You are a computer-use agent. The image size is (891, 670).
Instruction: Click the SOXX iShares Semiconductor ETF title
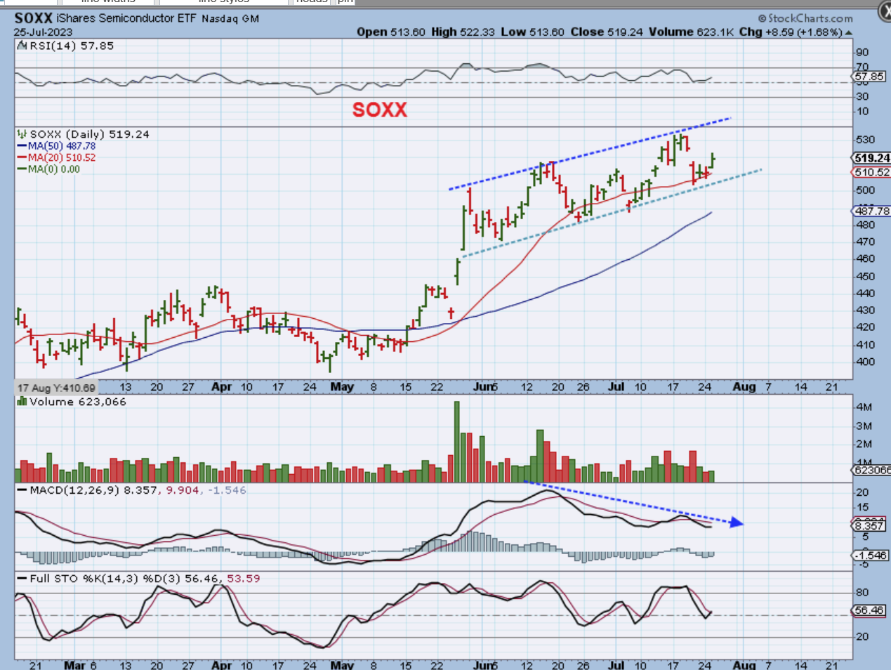tap(105, 18)
